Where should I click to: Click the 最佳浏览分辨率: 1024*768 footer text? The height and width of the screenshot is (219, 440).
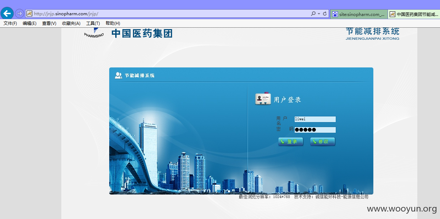tap(264, 197)
